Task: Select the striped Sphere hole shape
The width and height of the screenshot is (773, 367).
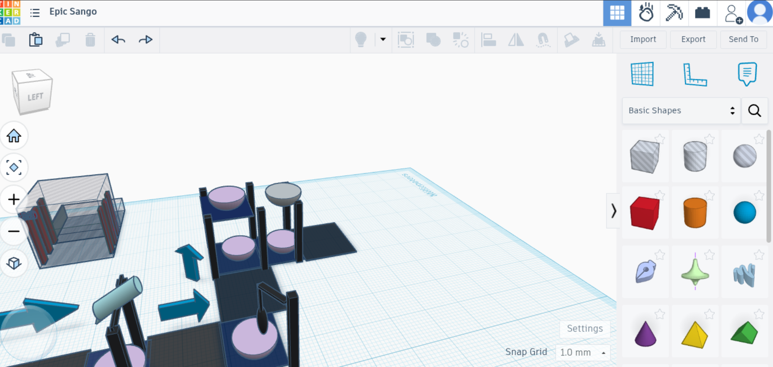Action: coord(744,156)
